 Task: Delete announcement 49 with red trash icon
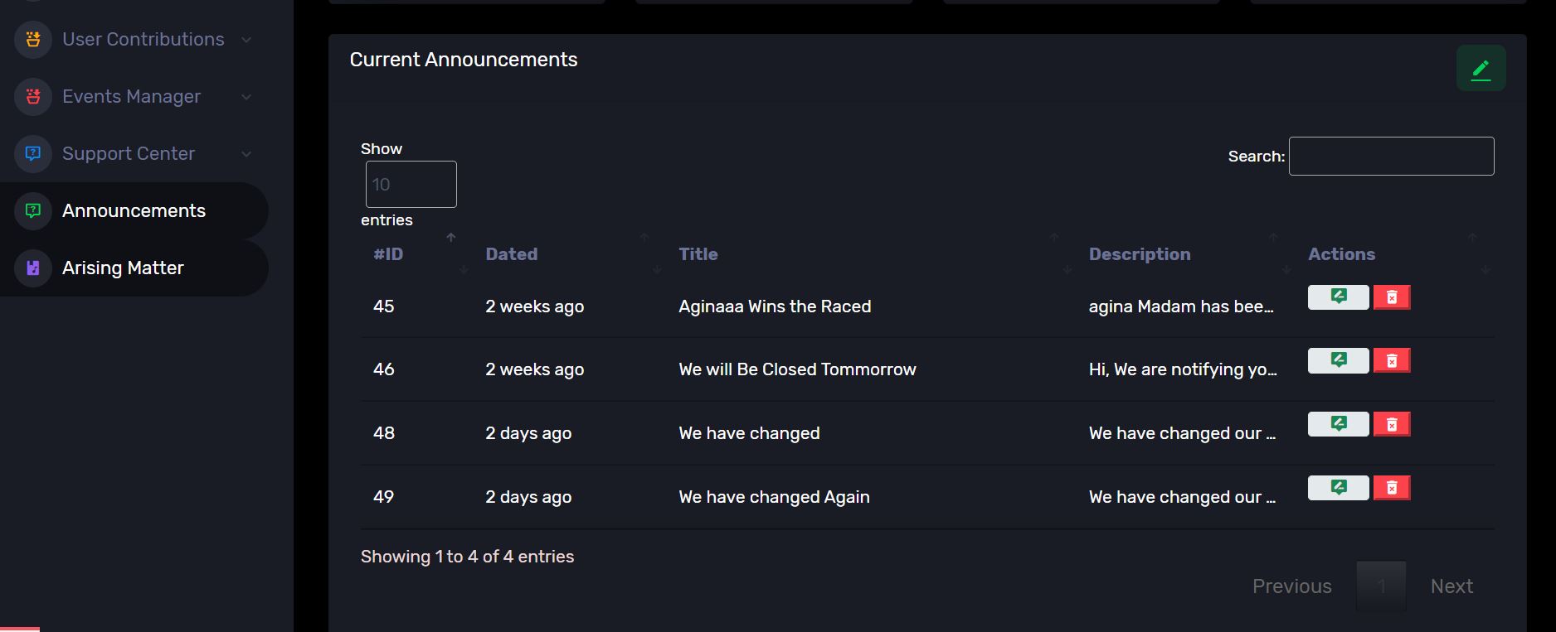[1392, 488]
